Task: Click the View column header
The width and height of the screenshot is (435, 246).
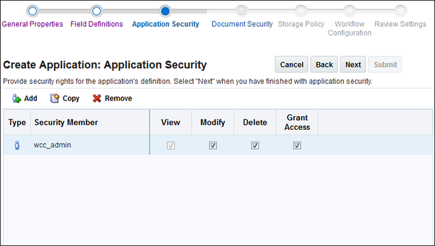Action: [170, 122]
